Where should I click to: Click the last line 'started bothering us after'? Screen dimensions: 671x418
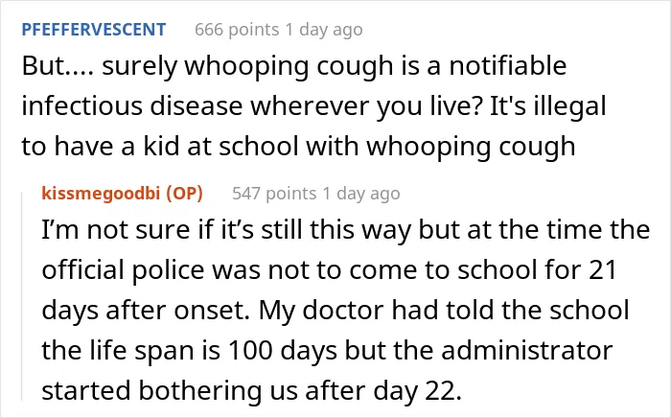(251, 391)
